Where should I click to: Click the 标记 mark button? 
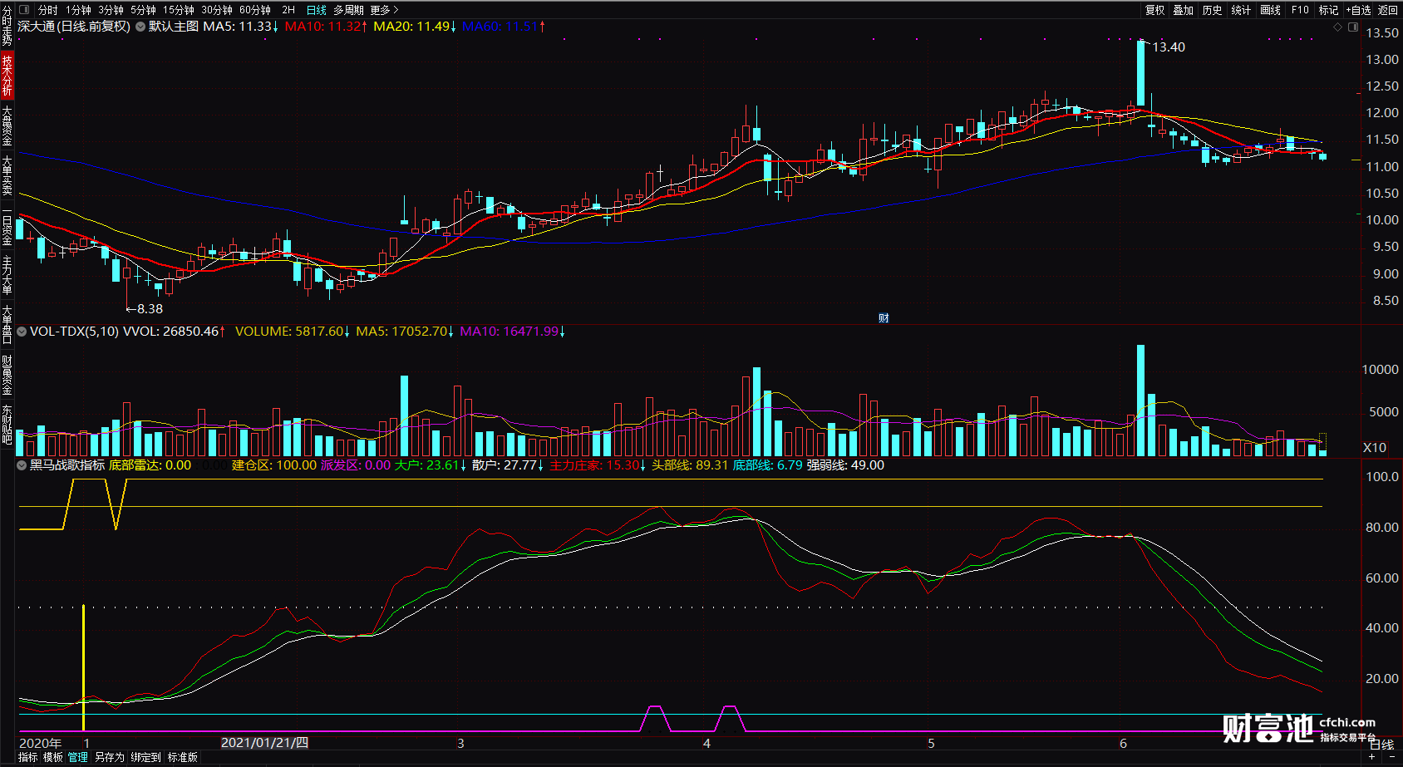coord(1328,10)
